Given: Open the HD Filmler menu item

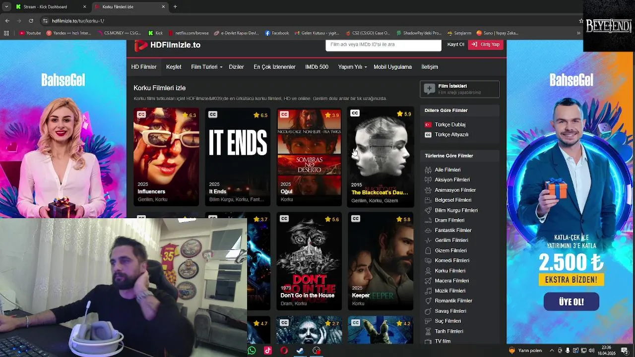Looking at the screenshot, I should [144, 67].
